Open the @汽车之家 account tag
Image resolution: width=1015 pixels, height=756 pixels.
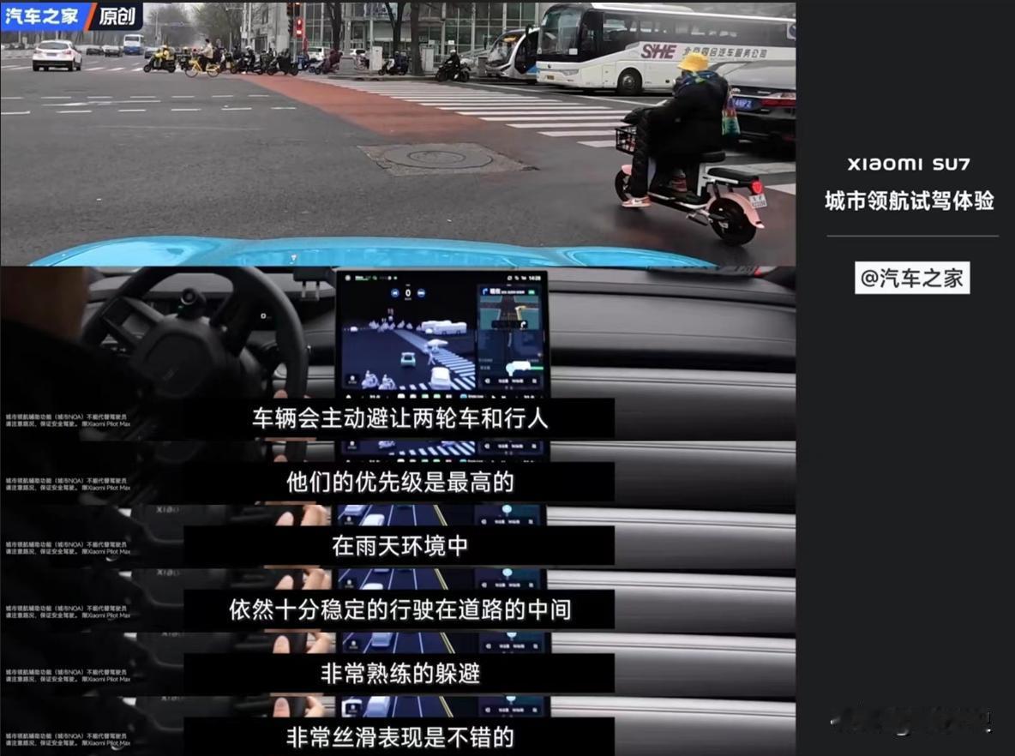click(912, 279)
